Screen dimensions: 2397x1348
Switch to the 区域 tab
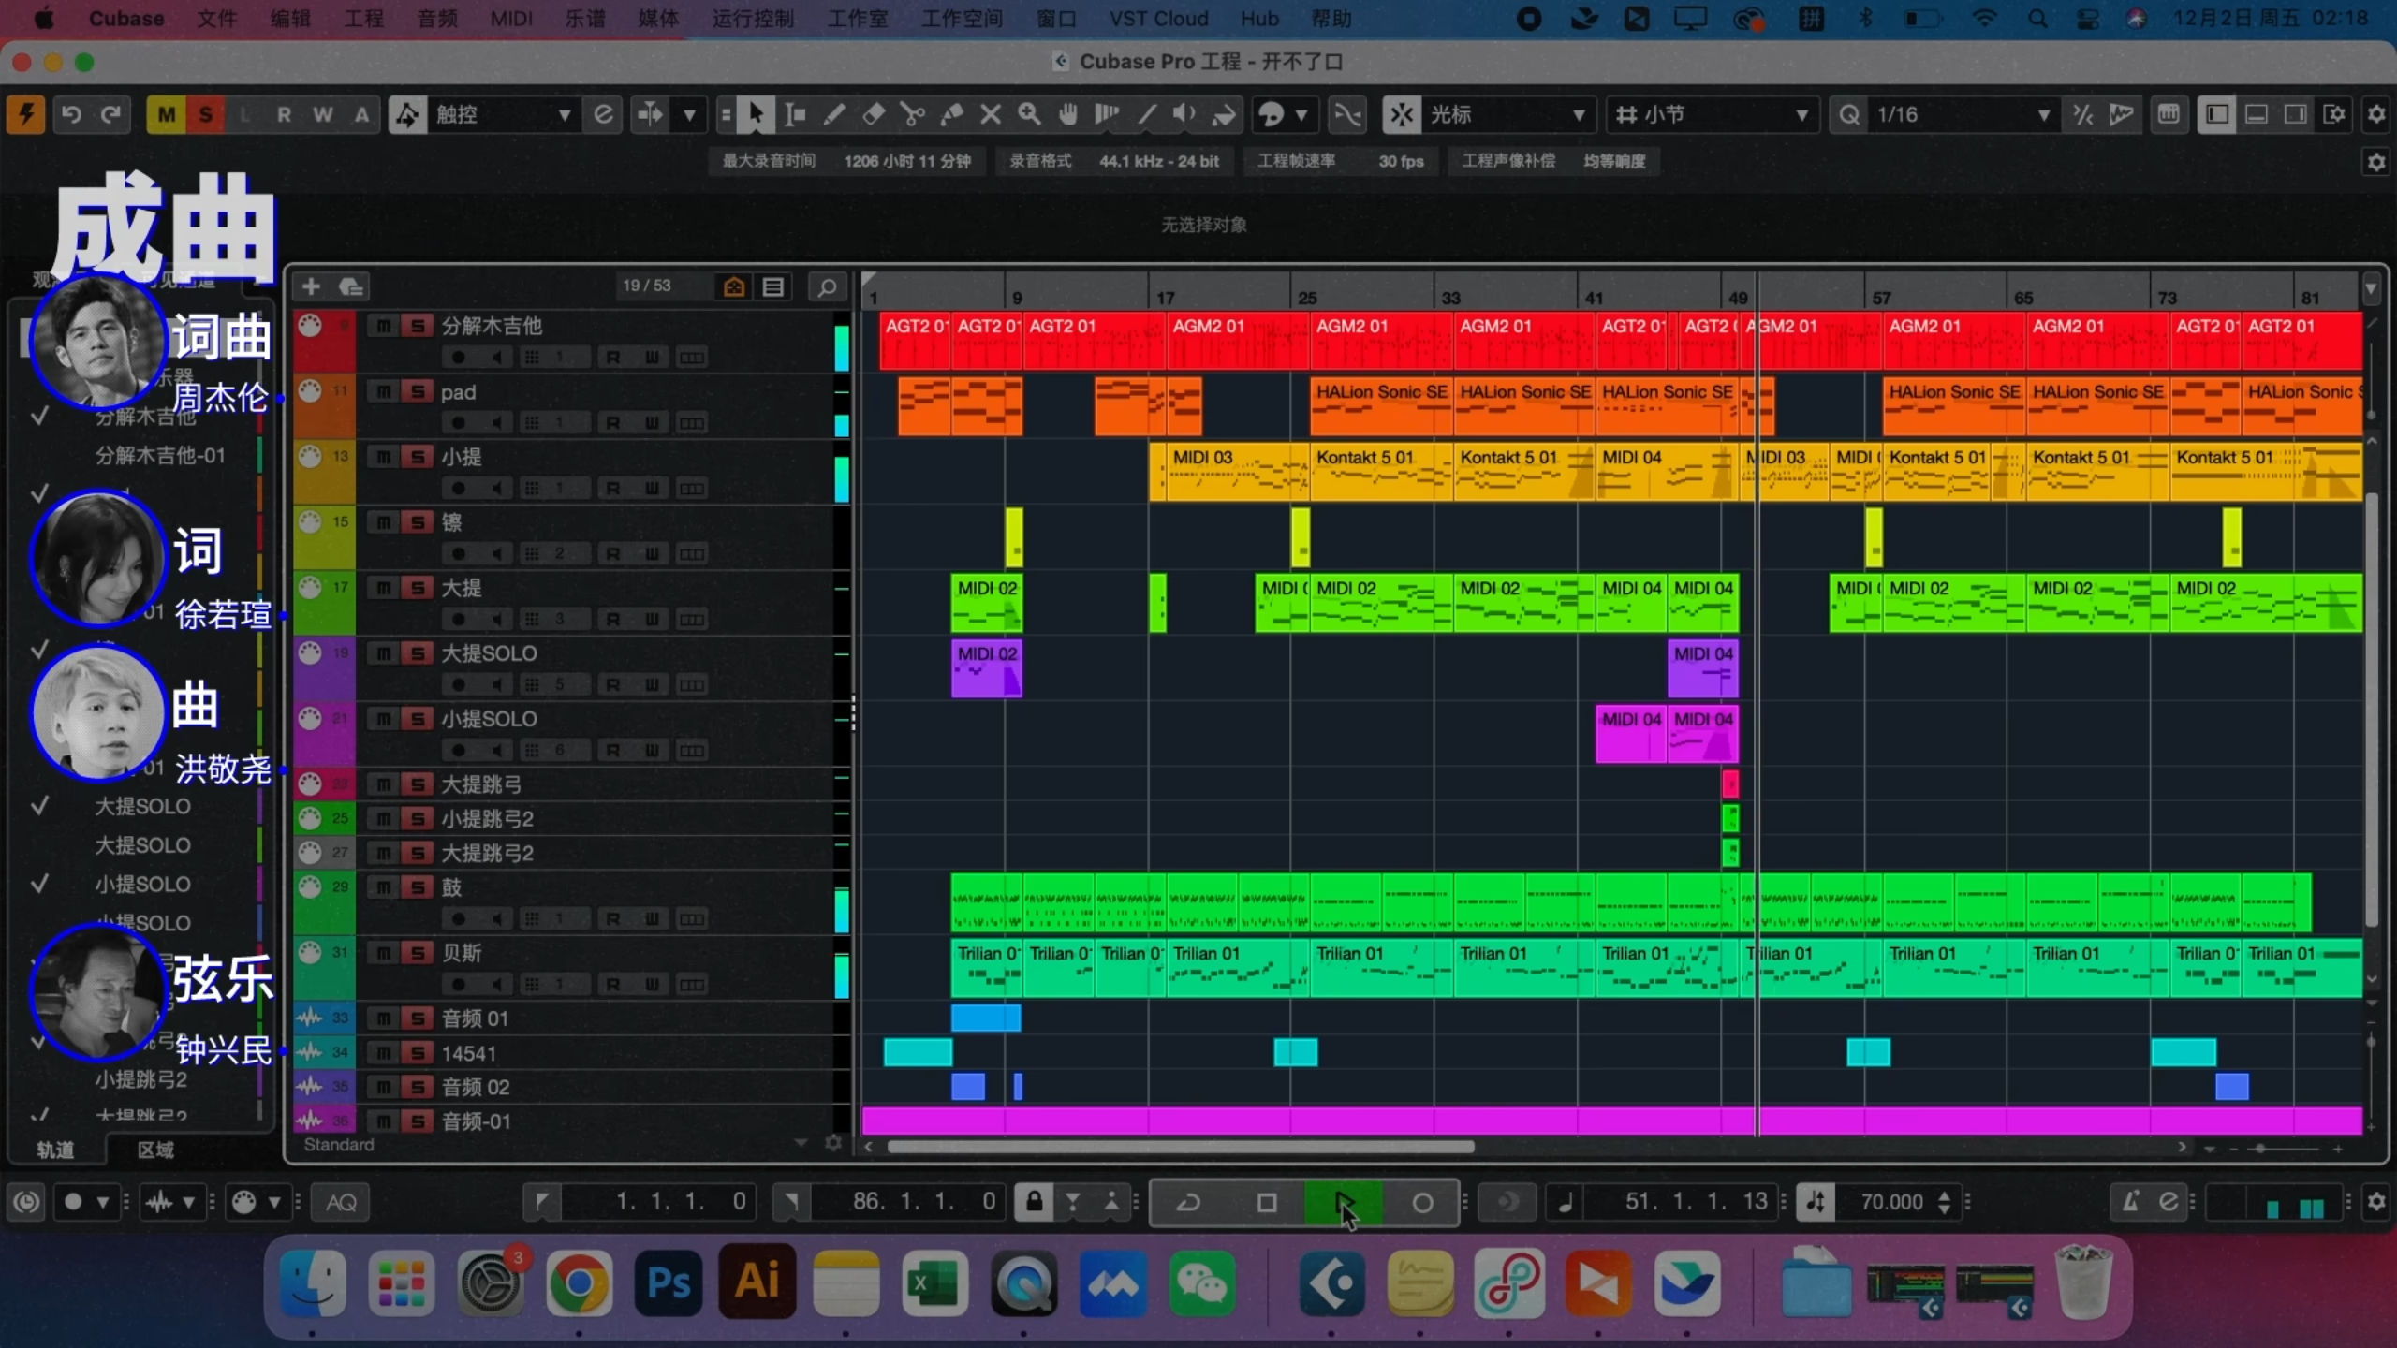coord(155,1150)
